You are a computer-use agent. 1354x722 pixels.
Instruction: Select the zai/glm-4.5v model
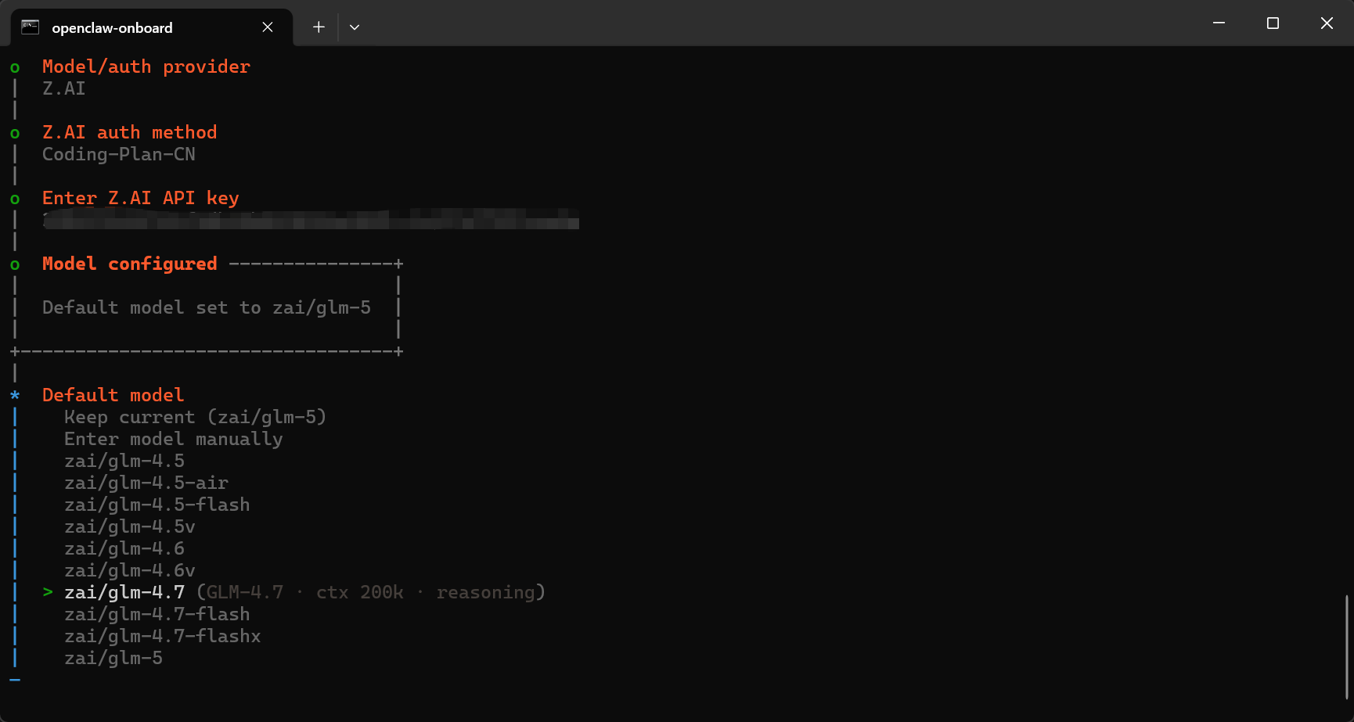point(130,526)
